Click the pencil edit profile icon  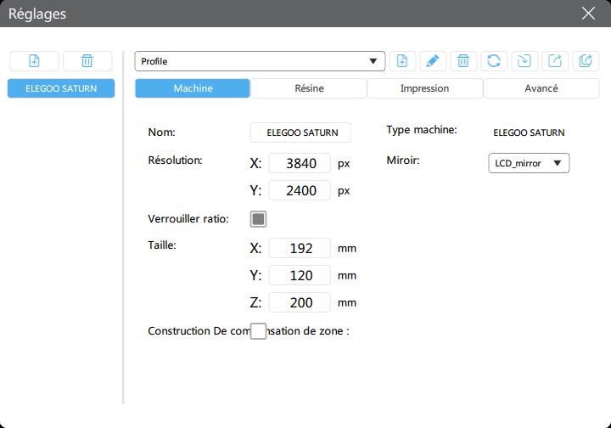point(433,61)
